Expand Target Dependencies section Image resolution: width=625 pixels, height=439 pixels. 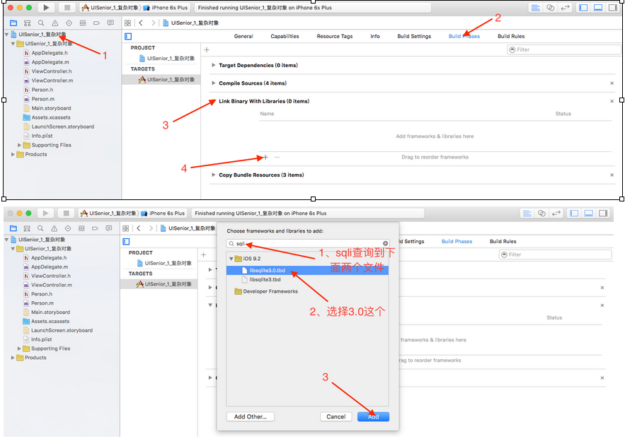(x=213, y=65)
